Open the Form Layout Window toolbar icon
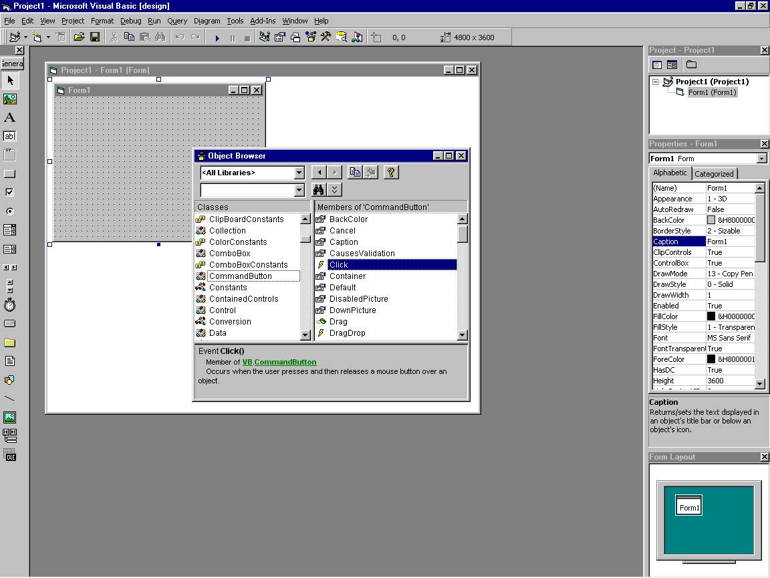 tap(295, 37)
